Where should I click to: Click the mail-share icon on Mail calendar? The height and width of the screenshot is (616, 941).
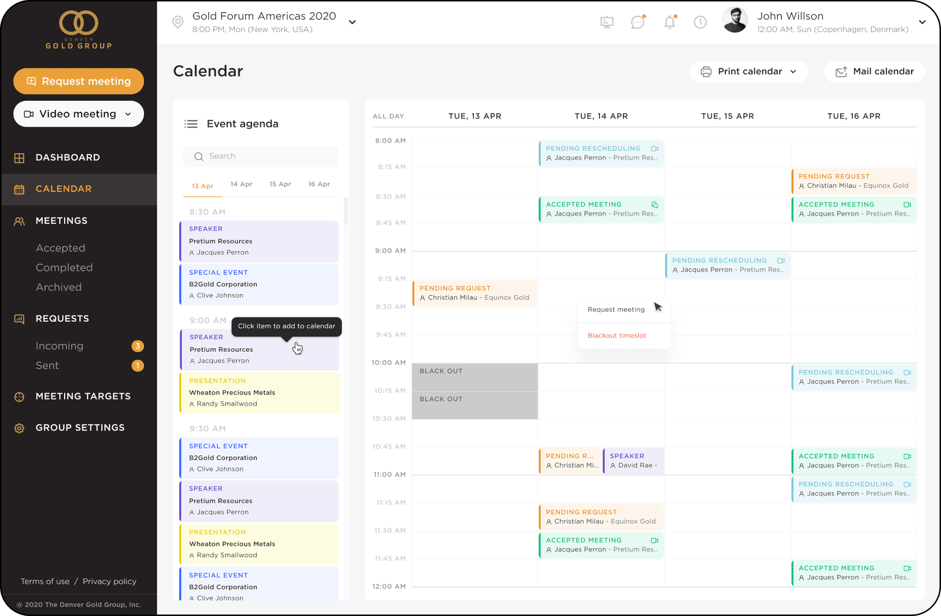(841, 72)
